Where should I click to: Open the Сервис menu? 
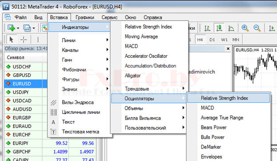109,17
